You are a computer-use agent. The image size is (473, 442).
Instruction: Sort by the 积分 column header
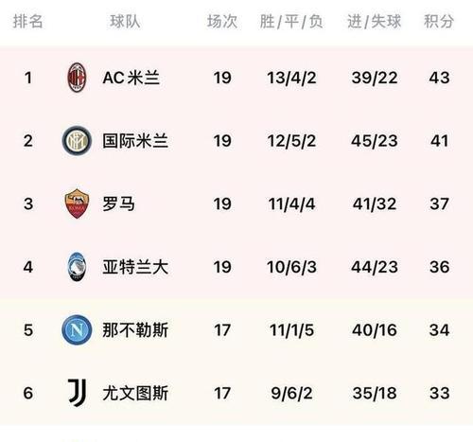click(439, 22)
